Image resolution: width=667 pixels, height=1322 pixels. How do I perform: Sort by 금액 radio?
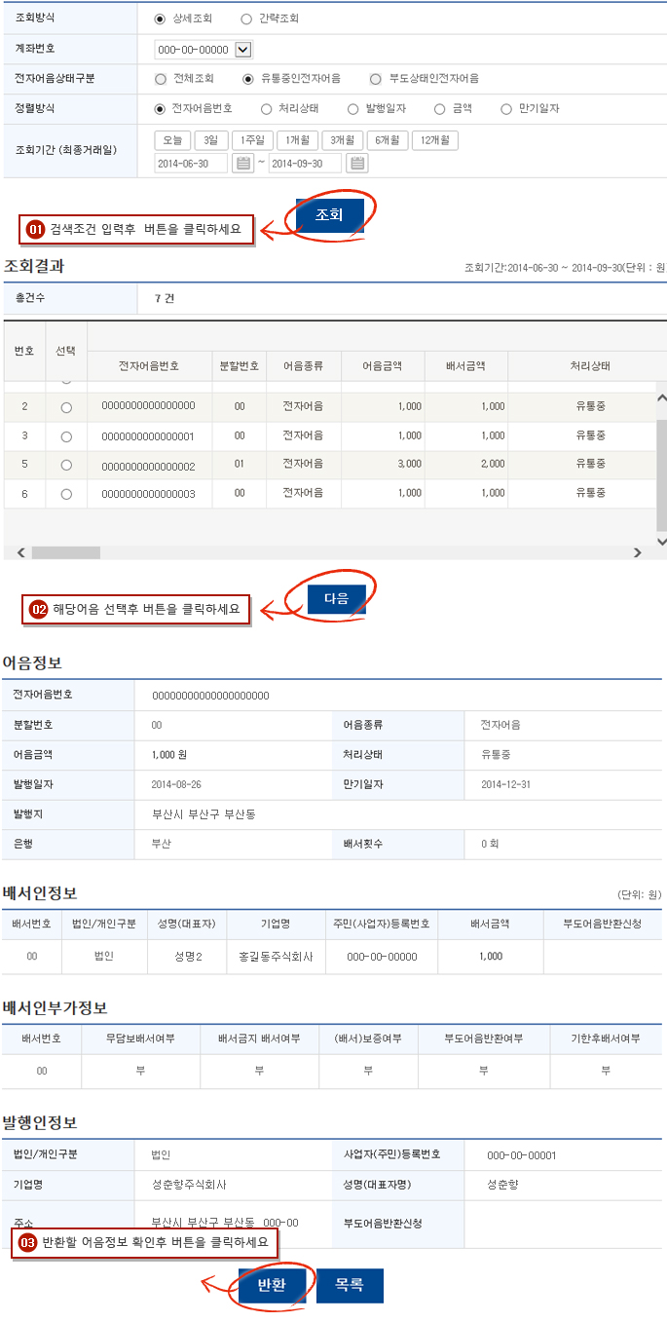pyautogui.click(x=439, y=109)
